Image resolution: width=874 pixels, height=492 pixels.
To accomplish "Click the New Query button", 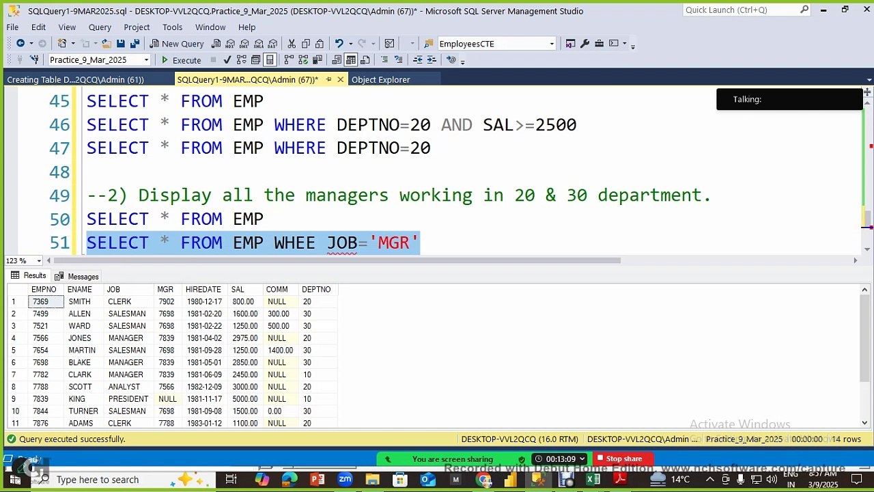I will (176, 44).
